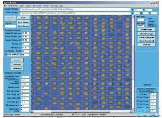Viewport: 162px width, 118px height.
Task: Click the horizontal scrollbar right arrow
Action: [131, 111]
